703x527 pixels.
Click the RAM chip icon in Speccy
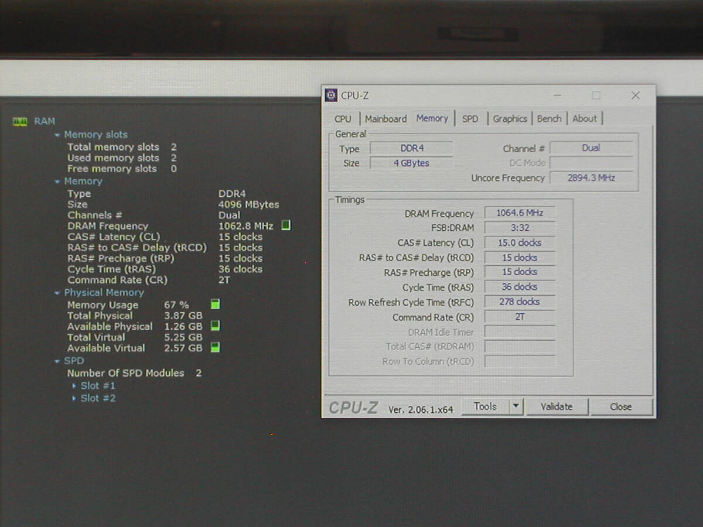20,121
